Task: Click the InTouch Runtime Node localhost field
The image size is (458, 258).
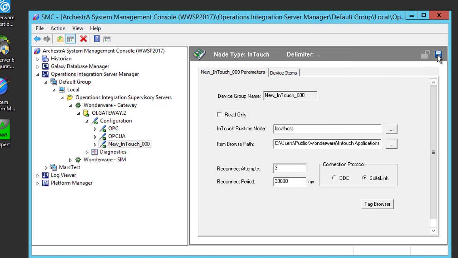Action: pos(327,129)
